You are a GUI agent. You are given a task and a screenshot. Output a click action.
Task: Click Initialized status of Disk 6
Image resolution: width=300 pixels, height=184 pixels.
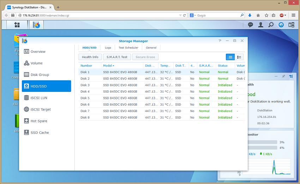click(x=225, y=104)
